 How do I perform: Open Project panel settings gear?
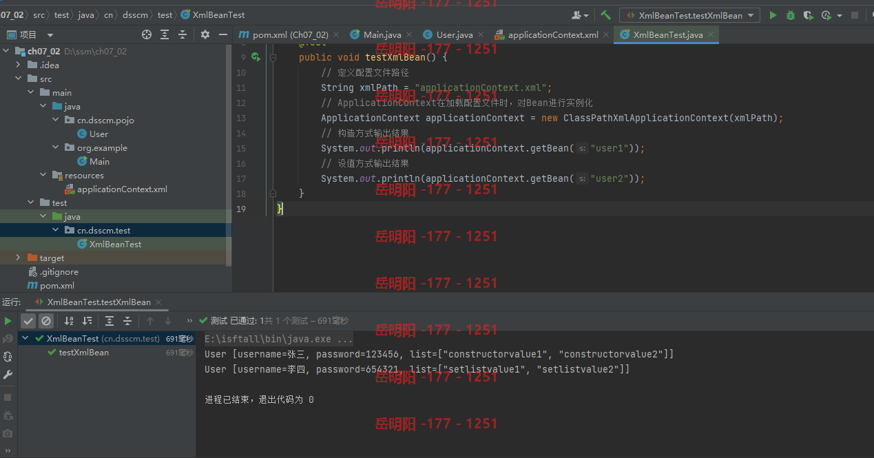tap(205, 34)
